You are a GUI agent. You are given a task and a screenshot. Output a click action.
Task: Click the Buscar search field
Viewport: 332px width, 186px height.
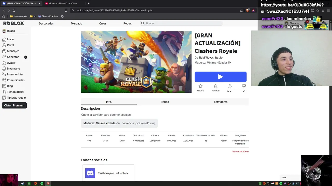(x=181, y=23)
